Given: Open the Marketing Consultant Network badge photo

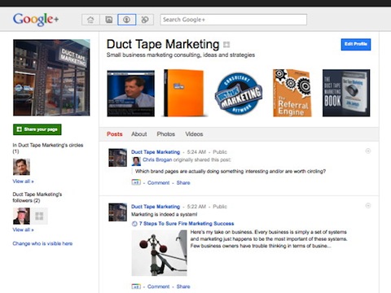Looking at the screenshot, I should pos(239,94).
